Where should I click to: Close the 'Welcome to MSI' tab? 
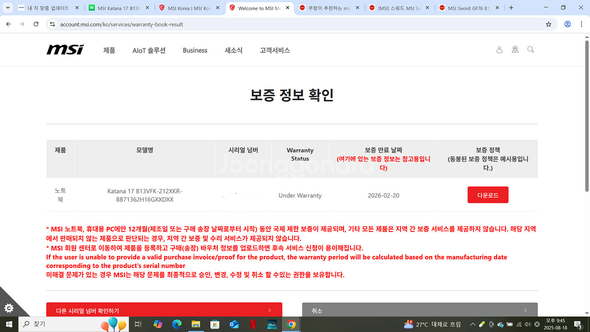click(288, 8)
